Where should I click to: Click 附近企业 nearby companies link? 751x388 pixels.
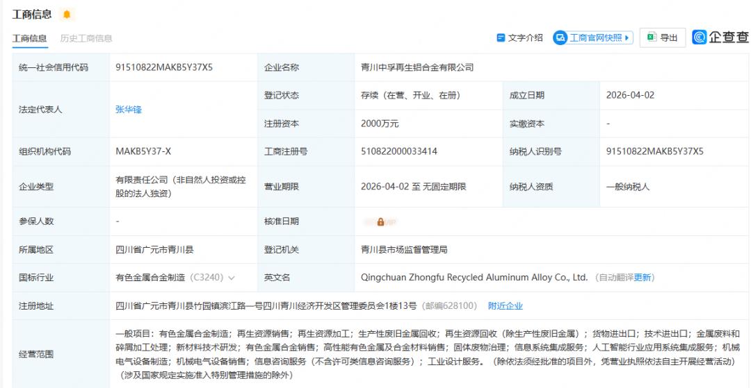coord(506,306)
